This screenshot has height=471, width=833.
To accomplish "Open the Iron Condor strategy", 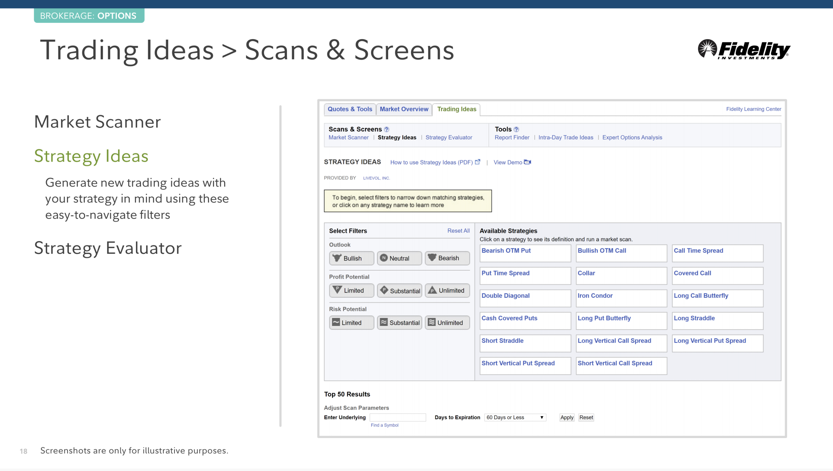I will click(595, 296).
